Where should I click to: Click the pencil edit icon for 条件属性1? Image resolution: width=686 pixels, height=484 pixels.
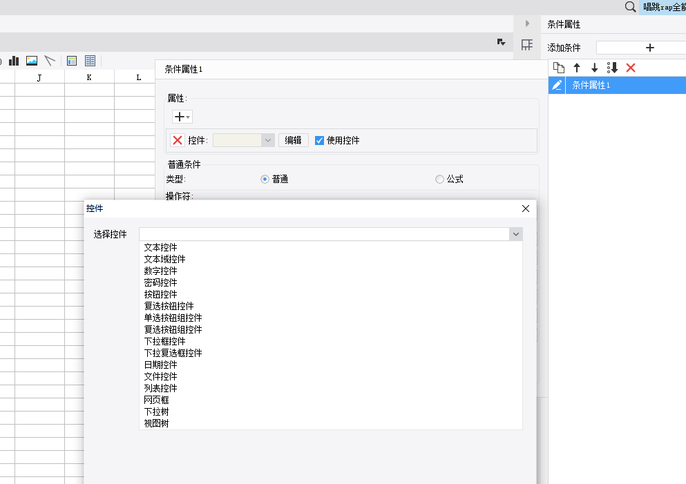557,85
